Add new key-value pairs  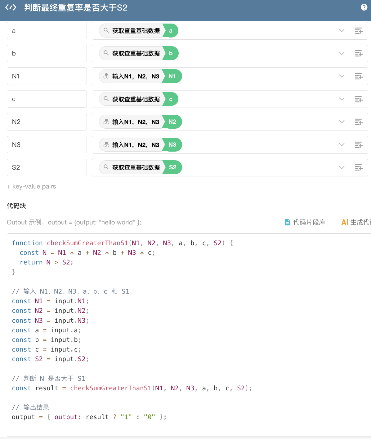pos(31,186)
